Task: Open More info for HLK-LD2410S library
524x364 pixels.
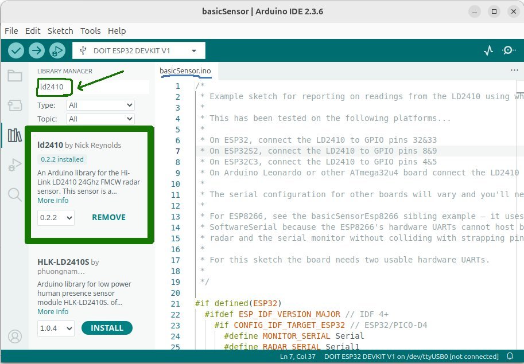Action: tap(53, 311)
